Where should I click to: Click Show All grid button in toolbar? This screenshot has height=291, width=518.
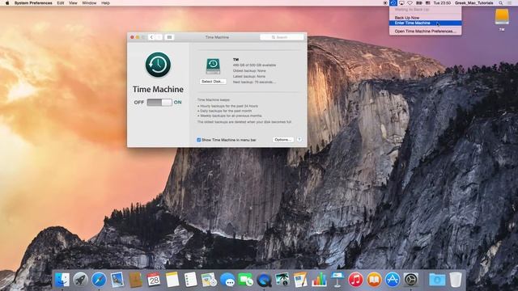(169, 37)
